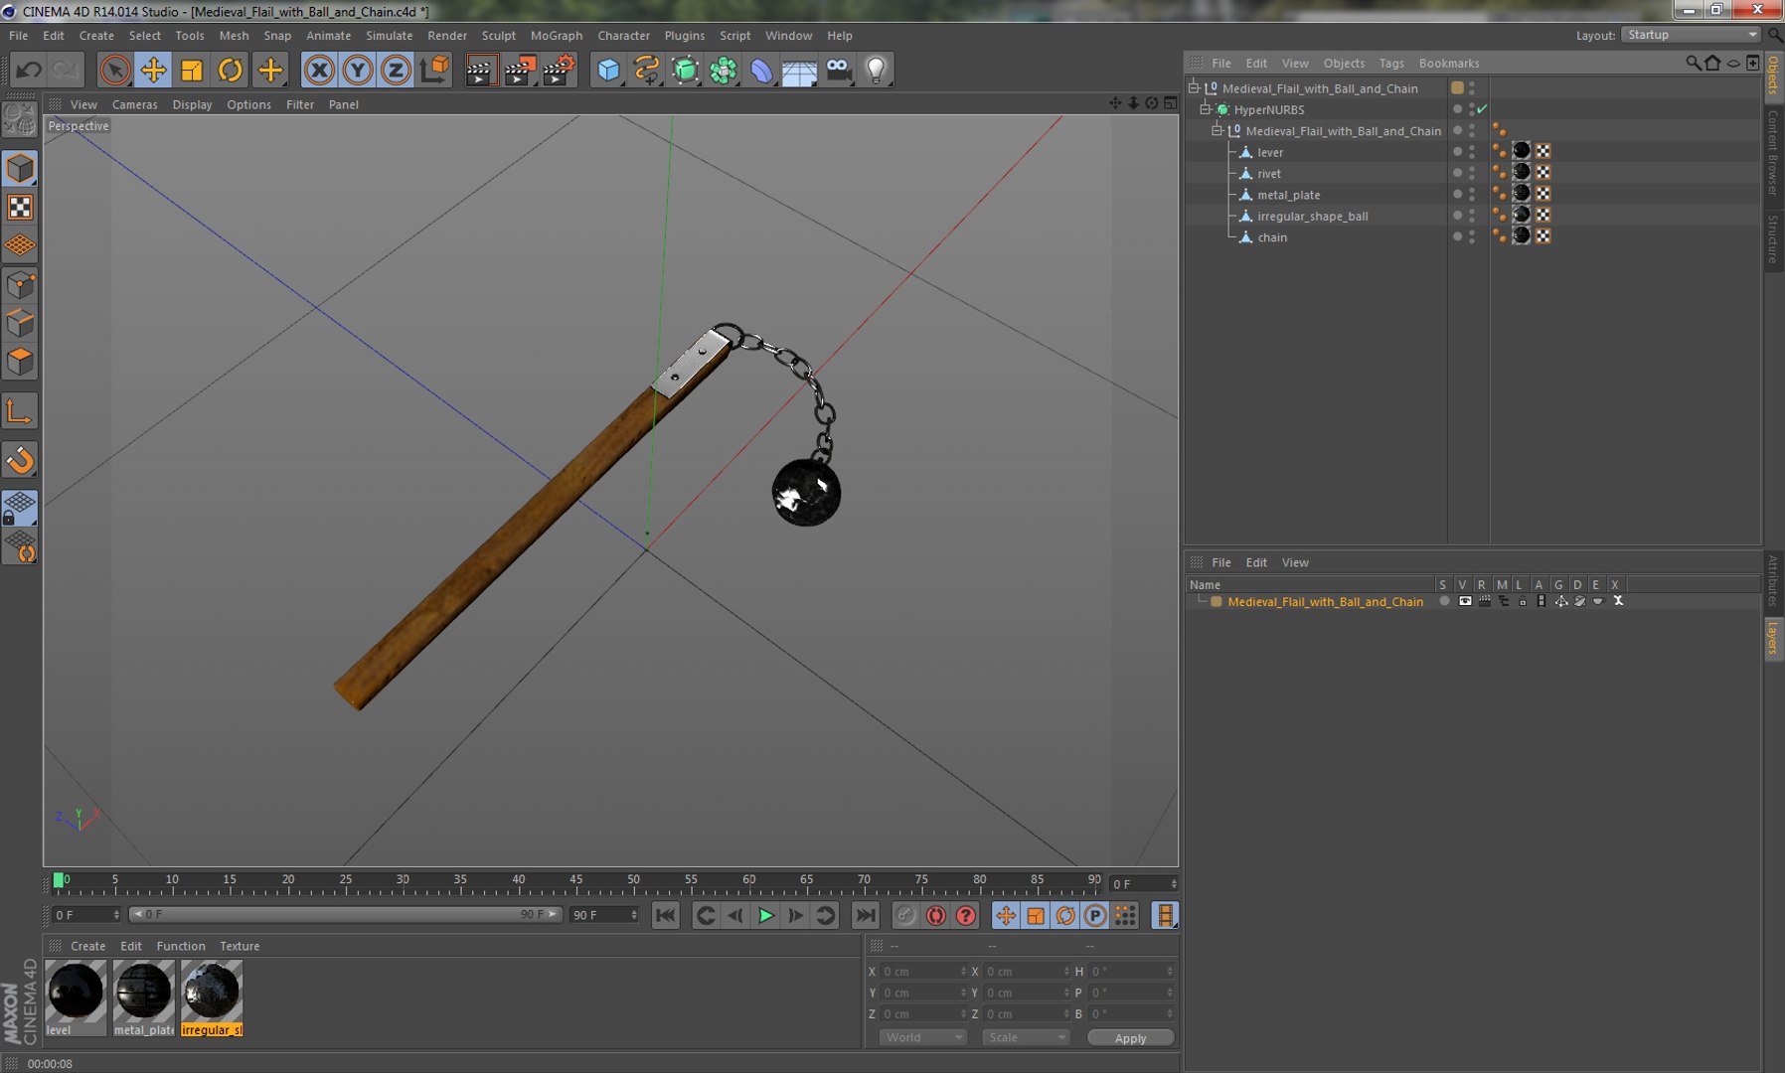
Task: Toggle Z axis lock
Action: click(396, 70)
